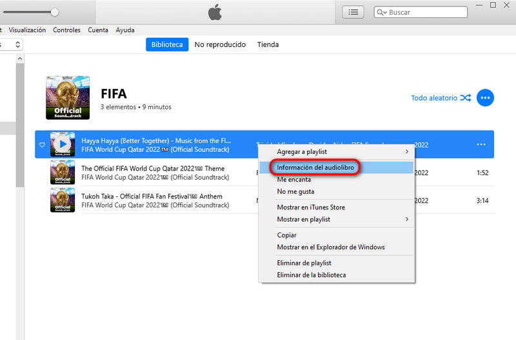This screenshot has width=516, height=340.
Task: Maximize the iTunes window
Action: (493, 5)
